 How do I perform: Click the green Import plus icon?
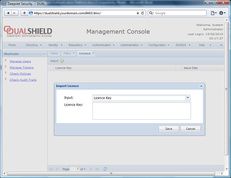pyautogui.click(x=62, y=61)
